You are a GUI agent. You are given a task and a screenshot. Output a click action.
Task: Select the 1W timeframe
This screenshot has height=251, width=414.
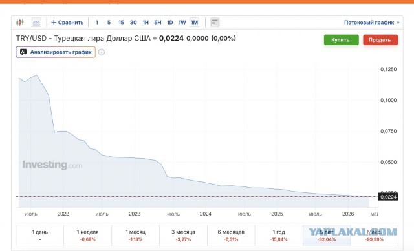(182, 23)
